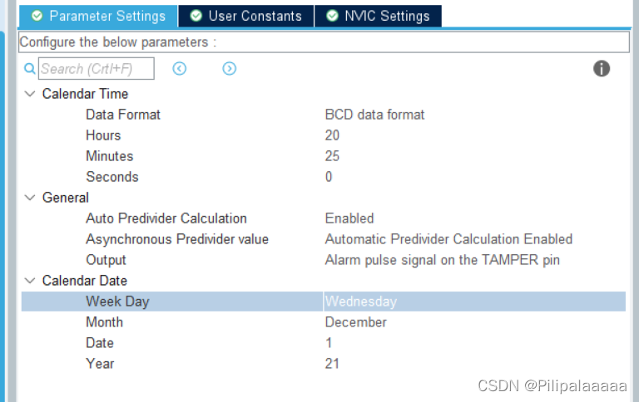
Task: Click green check on NVIC Settings tab
Action: pos(333,16)
